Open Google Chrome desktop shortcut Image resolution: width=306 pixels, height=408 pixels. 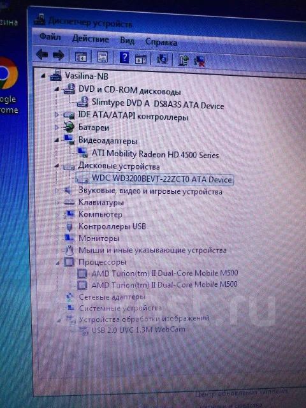pos(8,85)
